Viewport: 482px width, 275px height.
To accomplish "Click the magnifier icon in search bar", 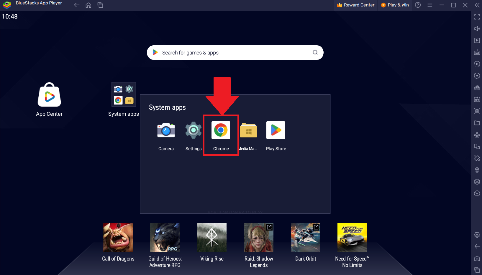I will point(315,52).
